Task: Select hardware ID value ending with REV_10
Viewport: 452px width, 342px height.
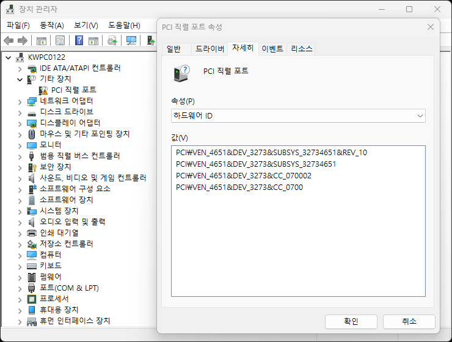Action: 271,153
